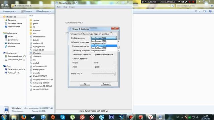
Task: Select the mmfplayer.dll file
Action: click(x=38, y=70)
